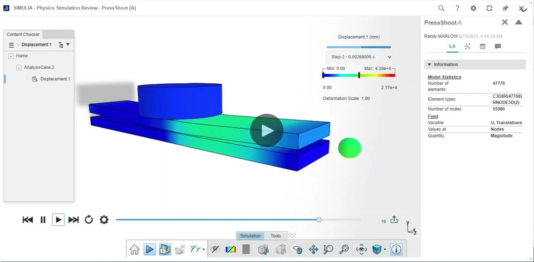Viewport: 534px width, 262px height.
Task: Click the grey rectangle toolbar icon
Action: (x=246, y=249)
